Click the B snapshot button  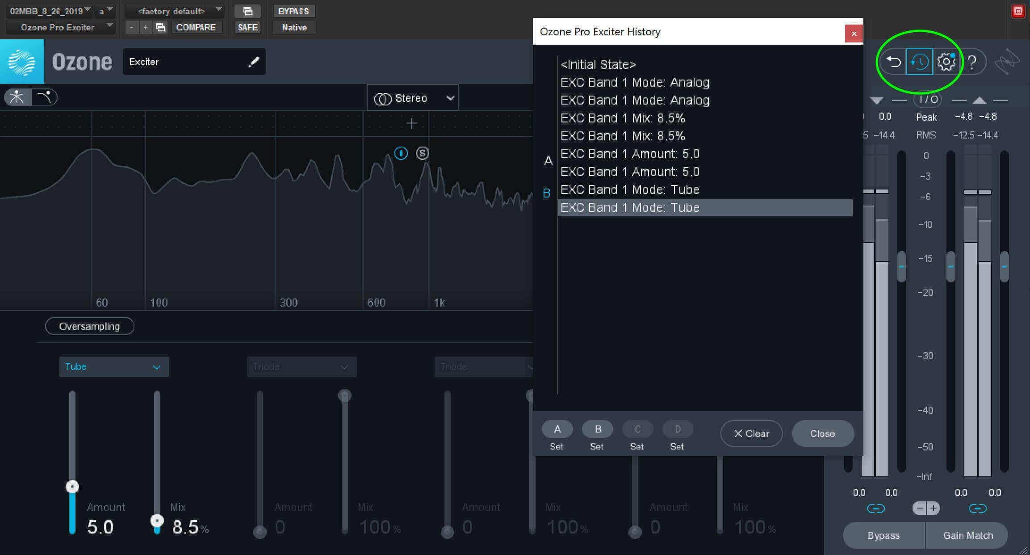point(597,429)
